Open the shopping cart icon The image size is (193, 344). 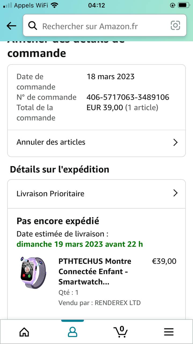[x=121, y=332]
